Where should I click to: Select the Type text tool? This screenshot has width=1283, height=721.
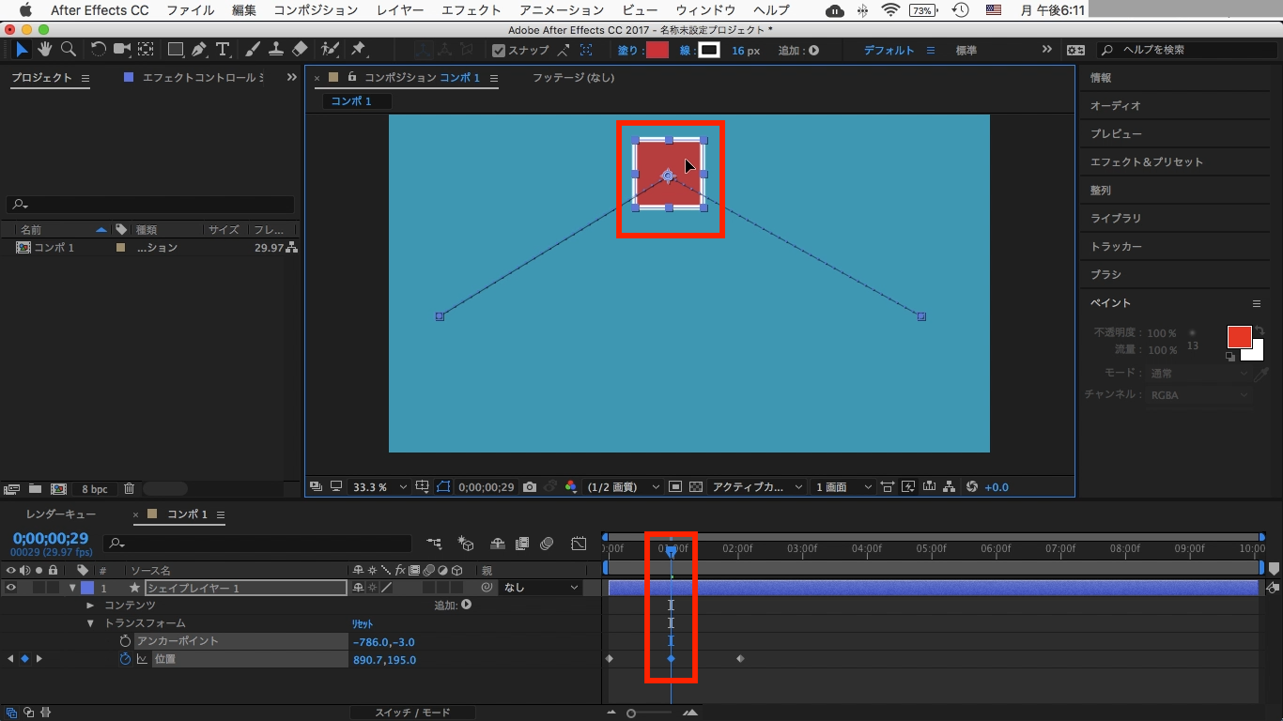pyautogui.click(x=223, y=50)
